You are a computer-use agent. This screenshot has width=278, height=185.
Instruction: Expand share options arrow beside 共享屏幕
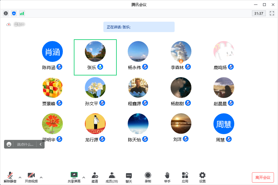tap(84, 177)
